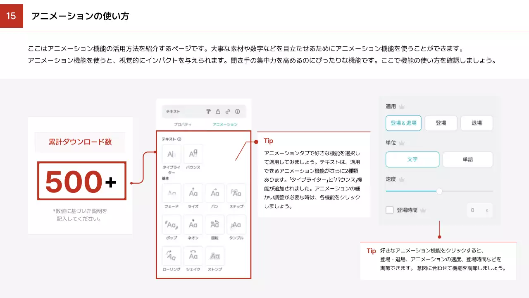Apply the 回転 rotation animation

click(x=214, y=225)
